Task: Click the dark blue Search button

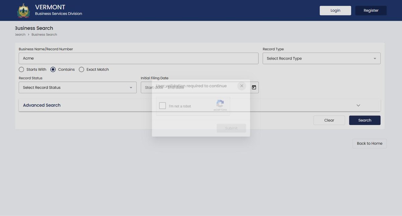Action: pyautogui.click(x=365, y=120)
